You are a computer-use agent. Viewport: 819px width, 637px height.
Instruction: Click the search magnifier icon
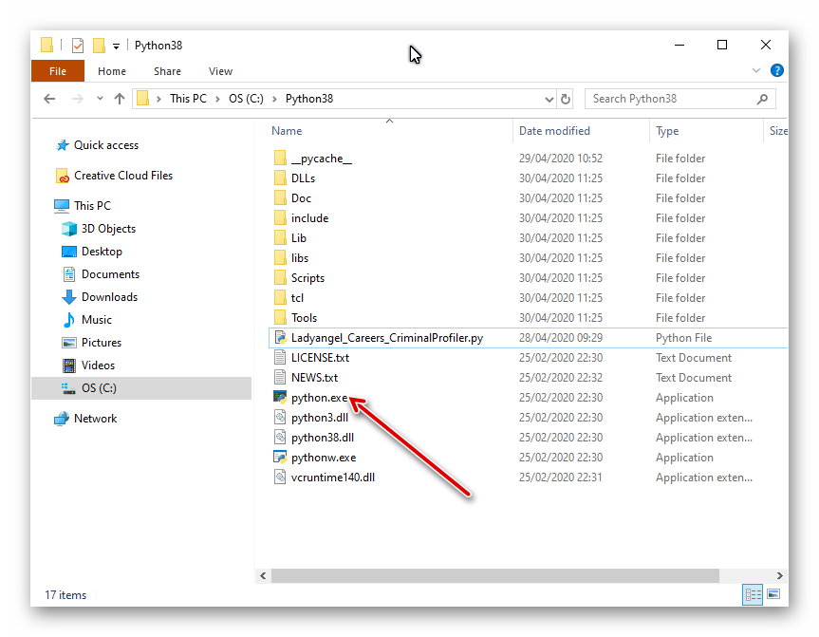[762, 99]
